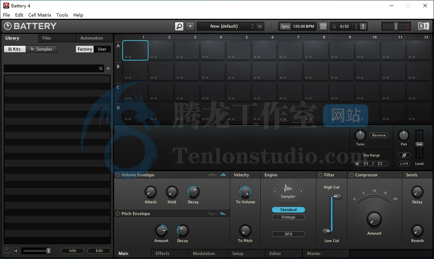Image resolution: width=434 pixels, height=259 pixels.
Task: Toggle the Filter power button
Action: coord(321,175)
